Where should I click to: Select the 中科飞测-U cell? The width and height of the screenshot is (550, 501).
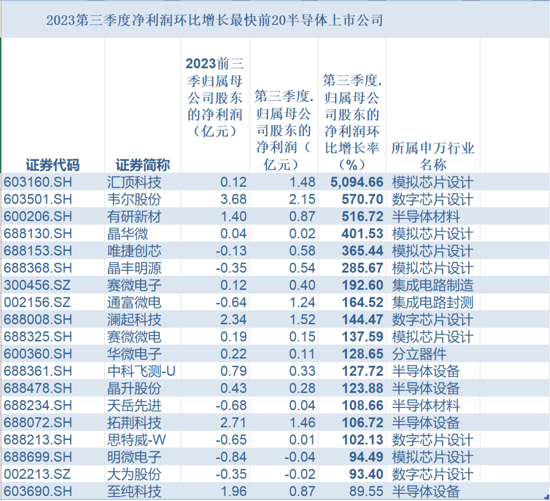pos(142,371)
